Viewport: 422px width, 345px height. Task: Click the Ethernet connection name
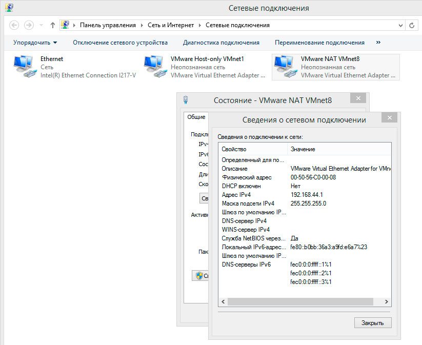click(x=52, y=59)
